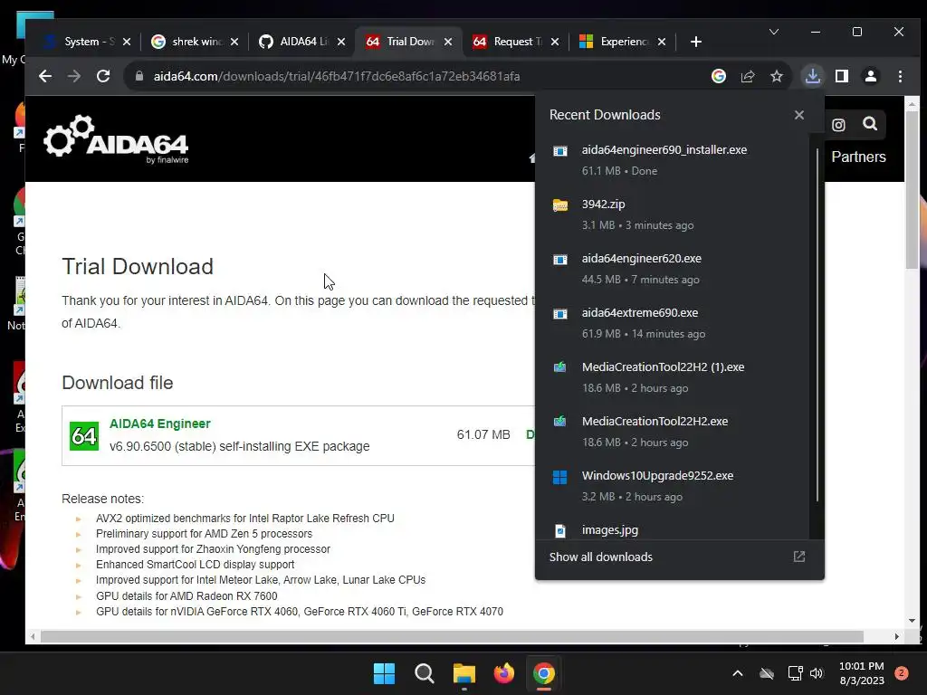Open 3942.zip from downloads list
This screenshot has height=695, width=927.
[674, 214]
